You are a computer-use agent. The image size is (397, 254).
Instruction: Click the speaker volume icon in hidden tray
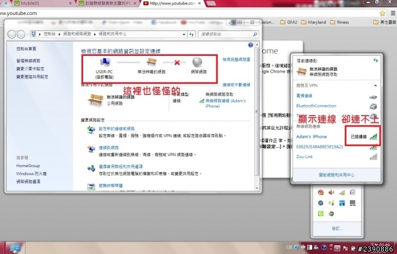pos(331,193)
